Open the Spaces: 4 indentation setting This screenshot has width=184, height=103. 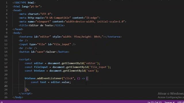click(x=169, y=102)
